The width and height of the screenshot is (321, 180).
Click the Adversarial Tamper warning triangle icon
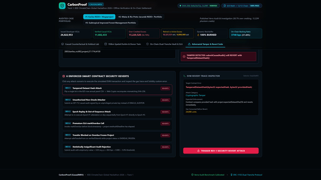(189, 44)
